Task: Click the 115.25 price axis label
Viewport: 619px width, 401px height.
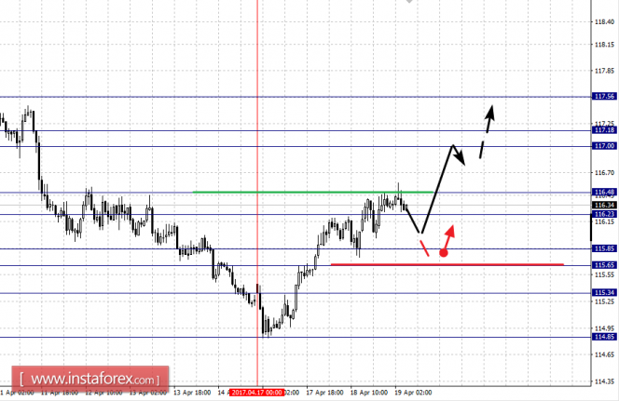Action: [x=604, y=301]
